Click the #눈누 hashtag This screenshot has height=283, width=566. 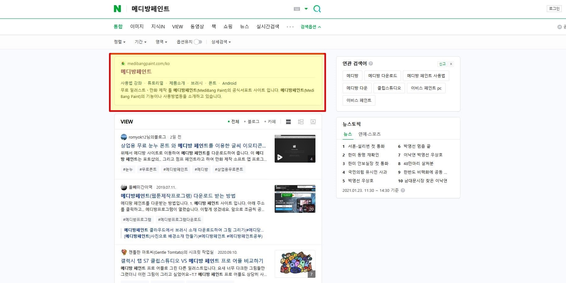coord(128,169)
